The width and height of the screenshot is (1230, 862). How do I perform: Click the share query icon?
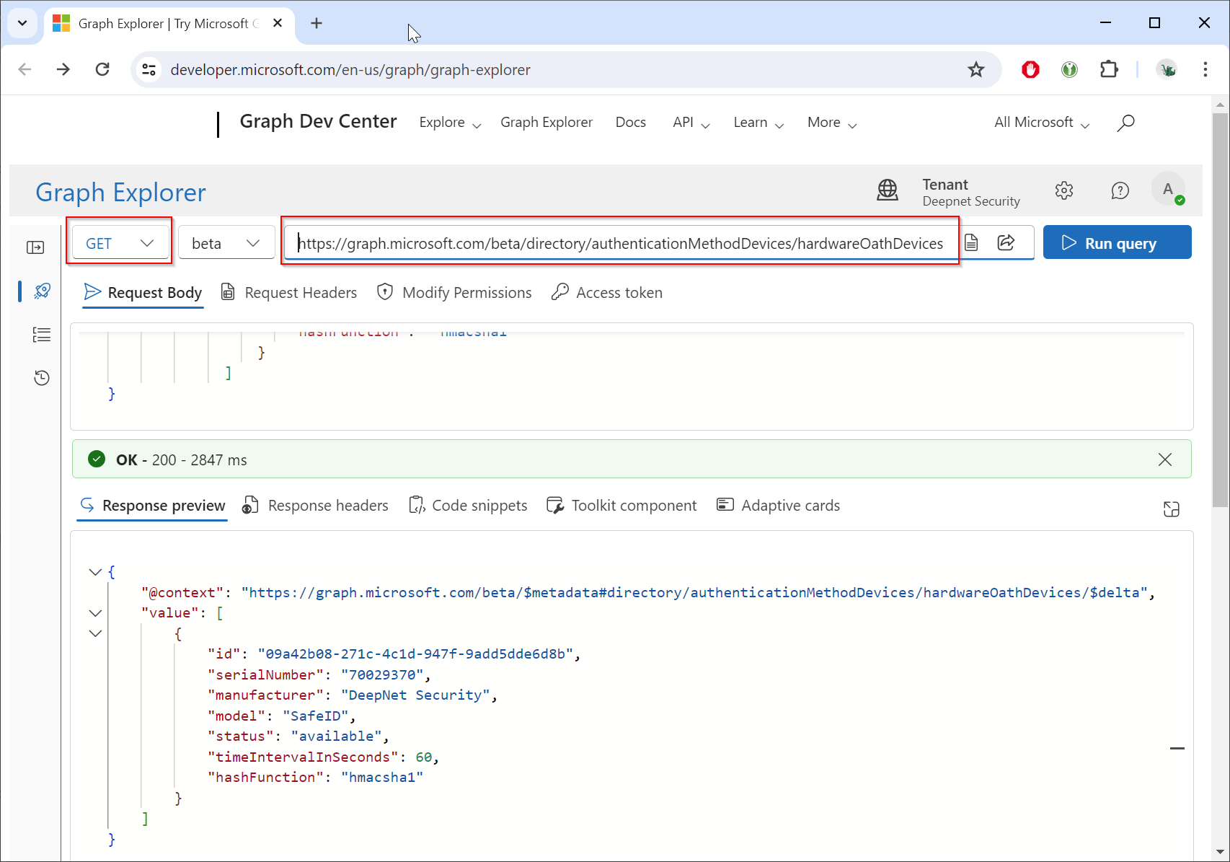pyautogui.click(x=1006, y=242)
